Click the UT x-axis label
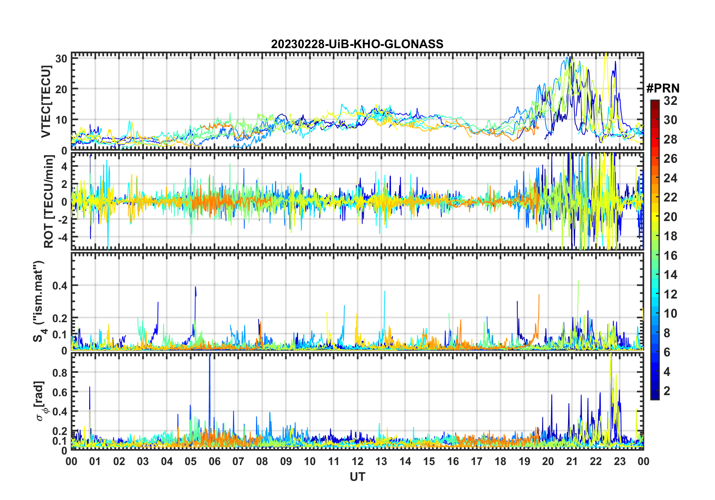 coord(357,477)
